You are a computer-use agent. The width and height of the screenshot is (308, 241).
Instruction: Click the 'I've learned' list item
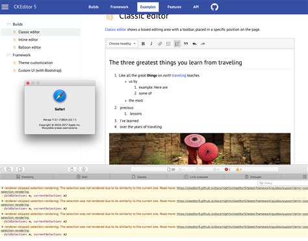129,121
